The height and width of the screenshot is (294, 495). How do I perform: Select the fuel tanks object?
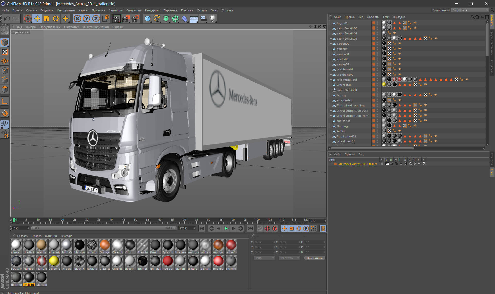(343, 121)
